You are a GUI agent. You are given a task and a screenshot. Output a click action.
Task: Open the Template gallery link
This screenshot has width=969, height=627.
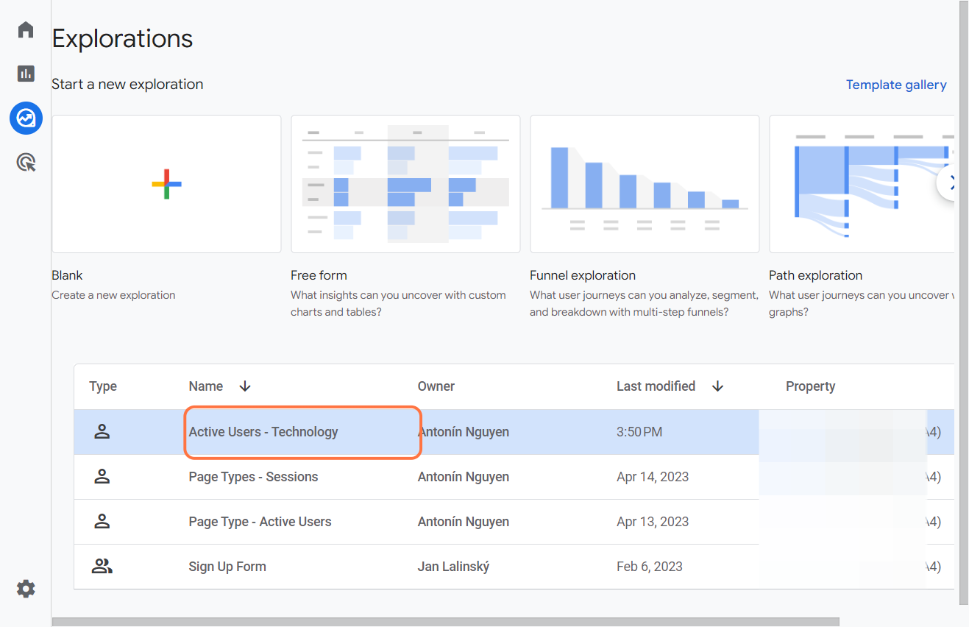tap(895, 85)
